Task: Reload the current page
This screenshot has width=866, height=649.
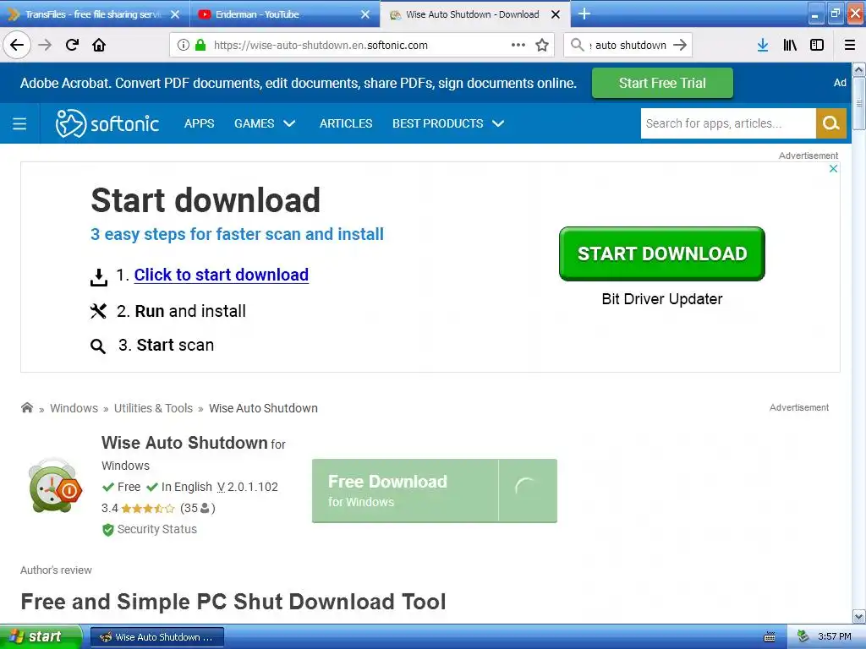Action: click(x=72, y=45)
